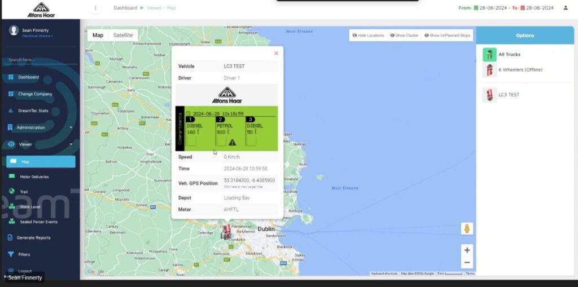Viewport: 578px width, 287px height.
Task: Open the three-dot menu in top bar
Action: (95, 8)
